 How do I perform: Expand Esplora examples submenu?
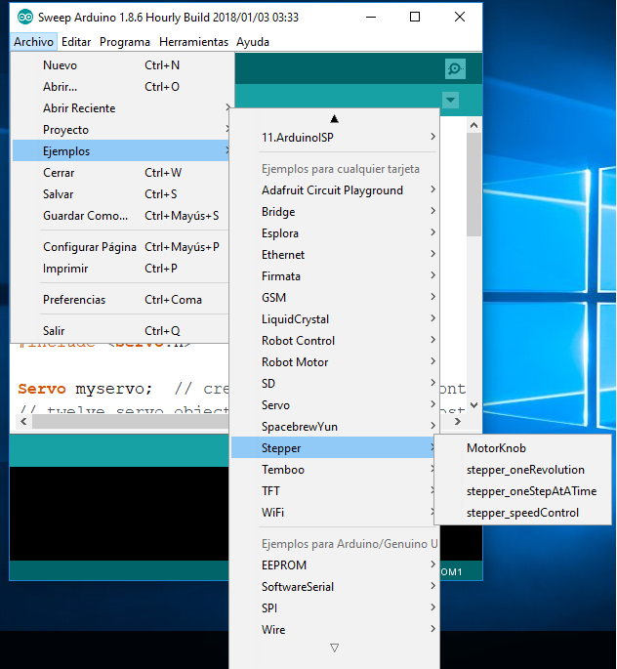(x=335, y=233)
